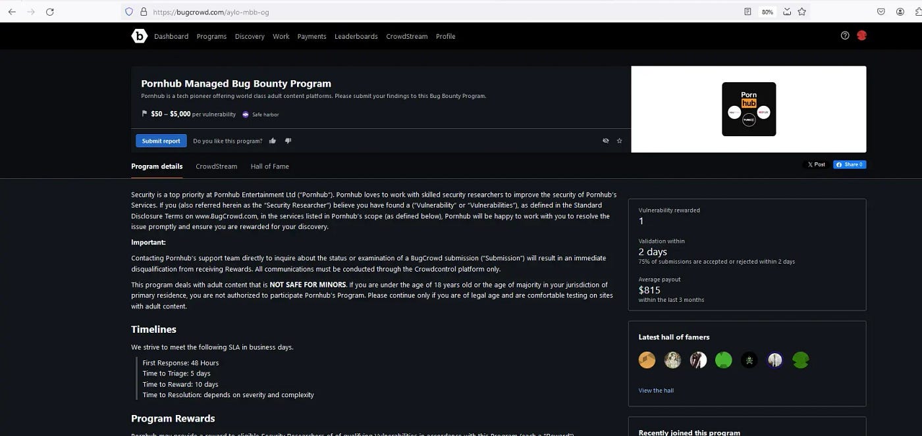Click the Safe harbor badge
Screen dimensions: 922x436
point(260,114)
